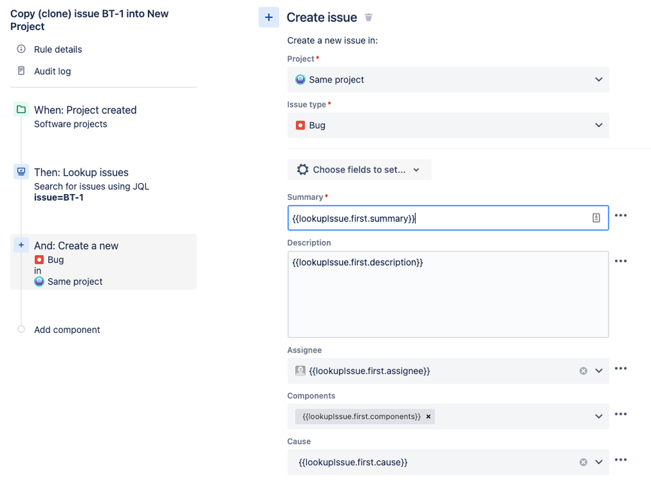Click Choose fields to set button

point(359,169)
